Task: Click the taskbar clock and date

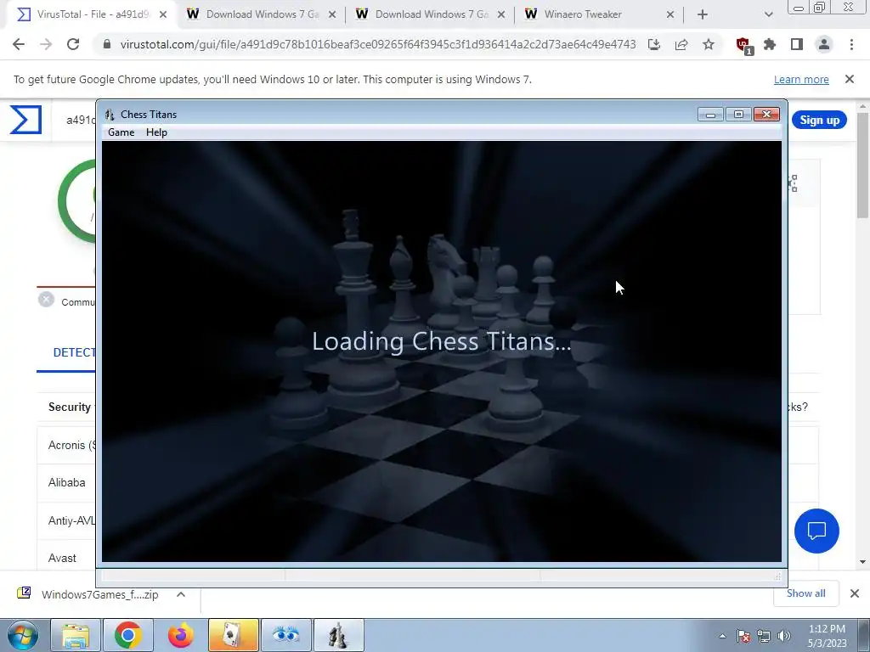Action: [x=827, y=636]
